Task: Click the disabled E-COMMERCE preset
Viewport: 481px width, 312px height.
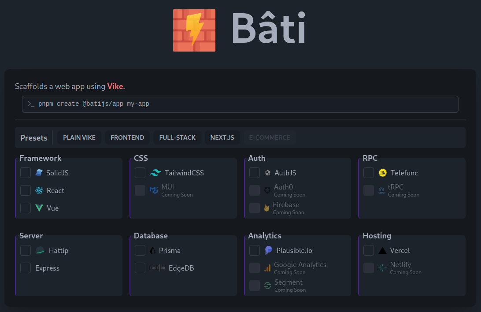Action: [270, 137]
